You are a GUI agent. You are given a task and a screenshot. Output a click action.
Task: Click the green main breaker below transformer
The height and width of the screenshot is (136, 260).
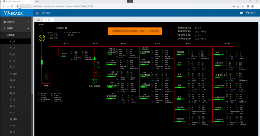click(42, 62)
